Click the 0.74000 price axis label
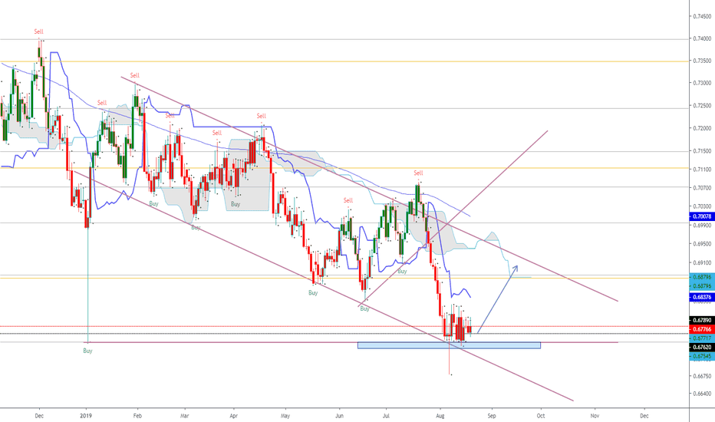715x422 pixels. coord(702,39)
